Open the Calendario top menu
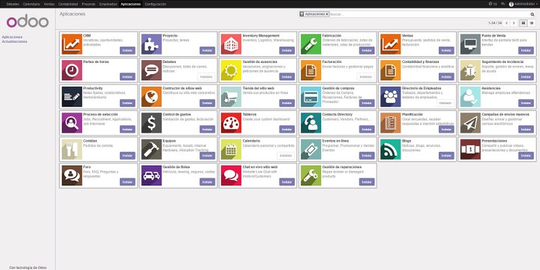 point(31,4)
